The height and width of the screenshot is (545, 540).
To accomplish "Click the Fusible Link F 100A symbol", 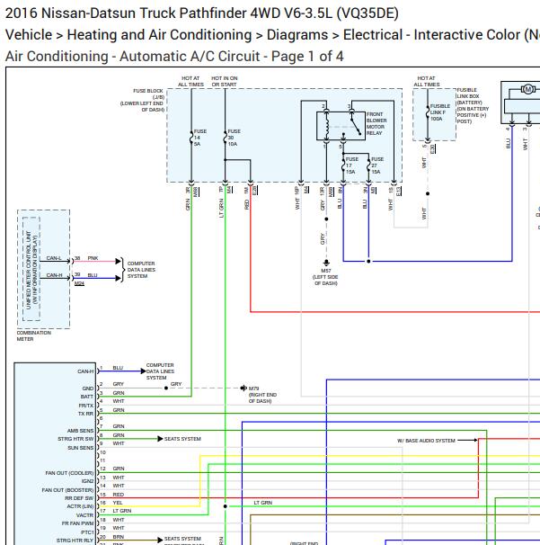I will (428, 112).
